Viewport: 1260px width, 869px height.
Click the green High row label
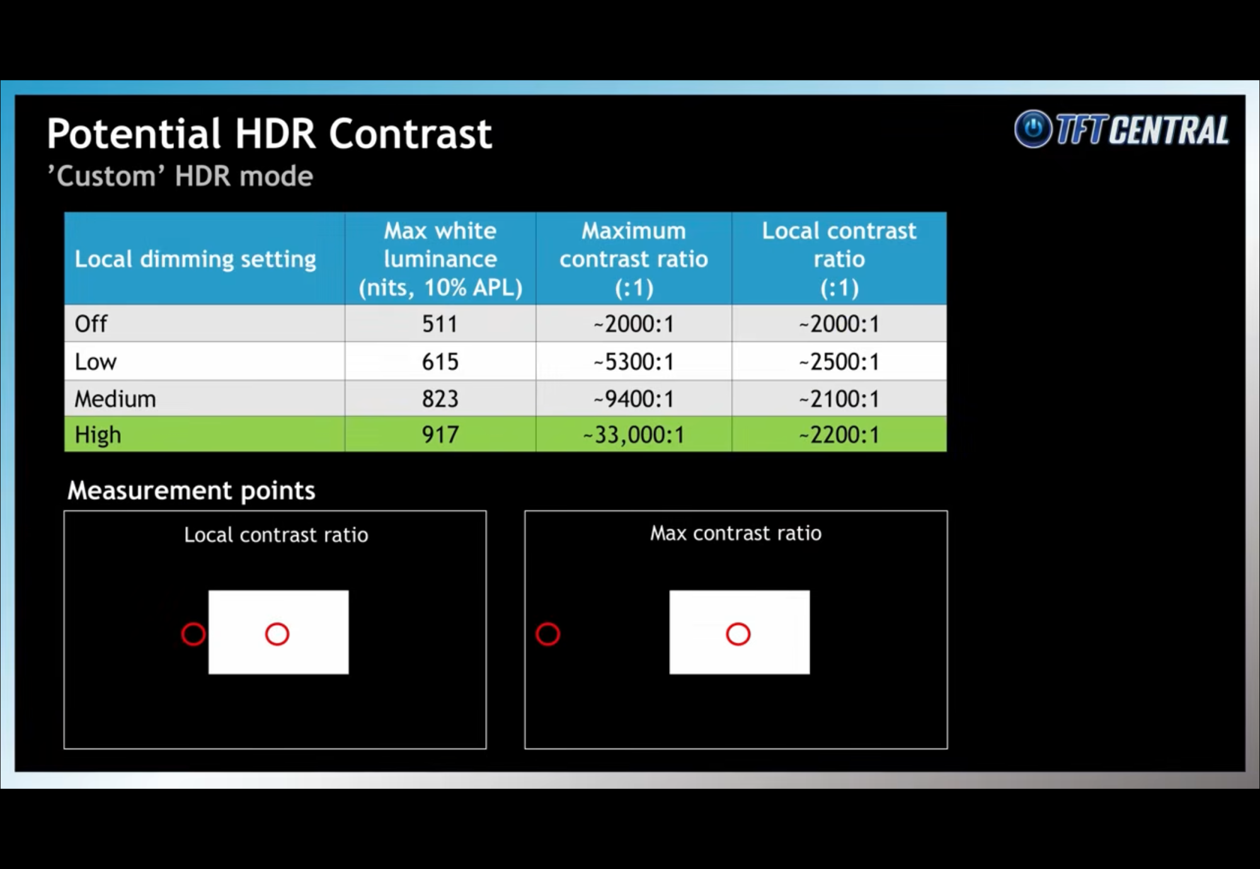tap(98, 435)
